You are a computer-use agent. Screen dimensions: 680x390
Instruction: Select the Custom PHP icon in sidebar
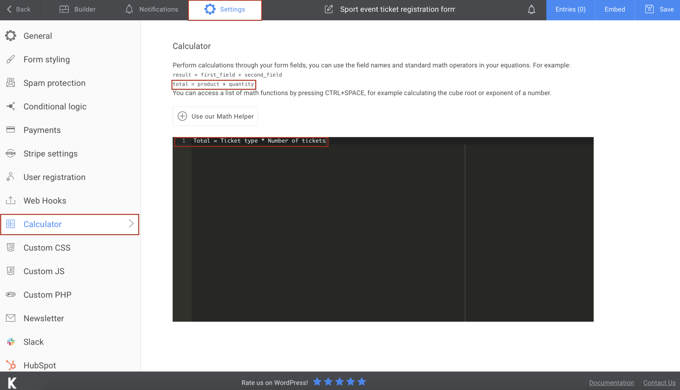(11, 294)
